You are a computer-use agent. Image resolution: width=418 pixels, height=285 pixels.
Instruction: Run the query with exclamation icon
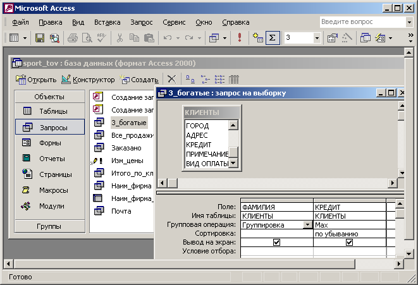(x=240, y=38)
